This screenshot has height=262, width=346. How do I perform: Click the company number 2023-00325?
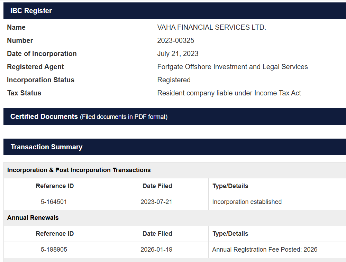(176, 40)
